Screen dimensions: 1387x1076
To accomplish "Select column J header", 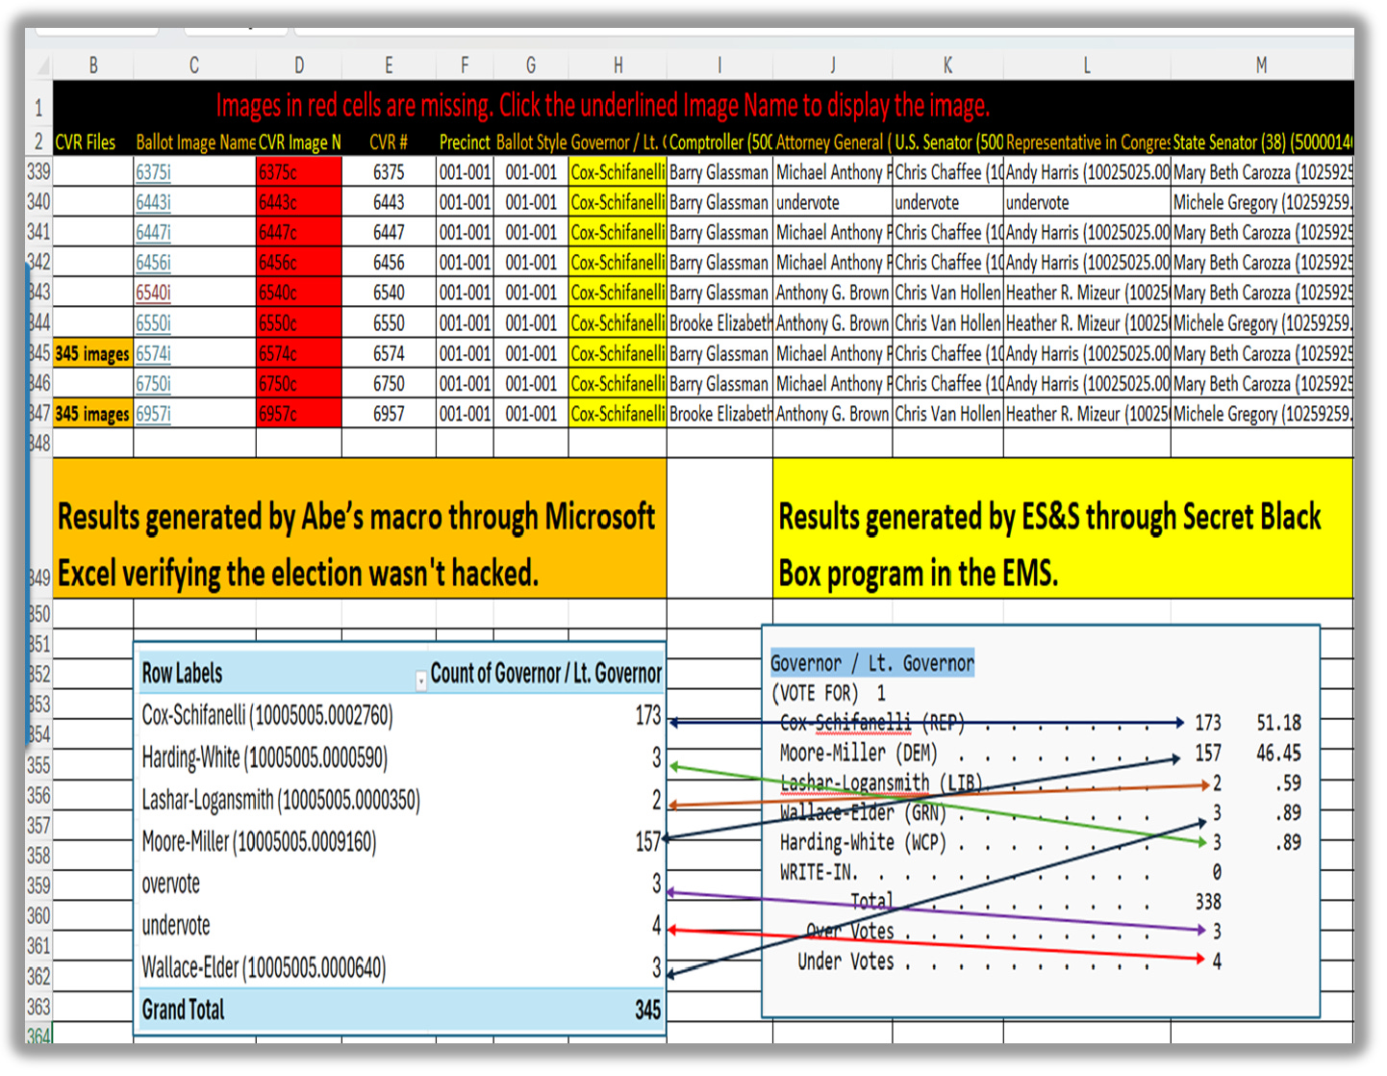I will tap(833, 65).
